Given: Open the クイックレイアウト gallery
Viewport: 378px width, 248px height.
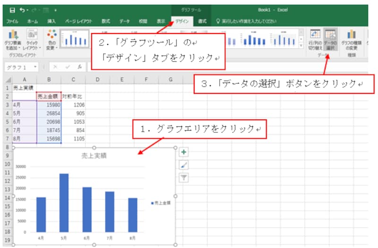Looking at the screenshot, I should (32, 40).
